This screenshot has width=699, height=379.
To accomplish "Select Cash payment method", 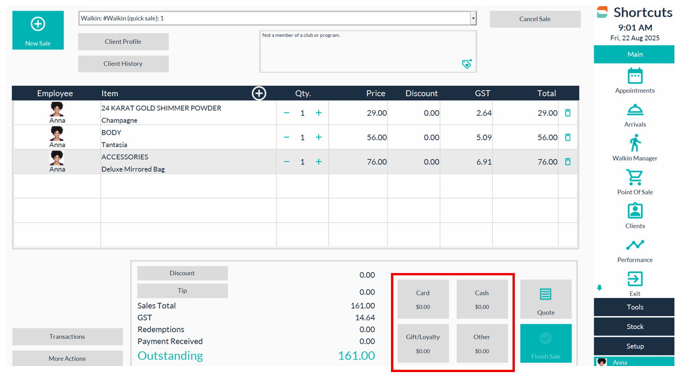I will tap(482, 299).
